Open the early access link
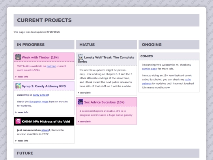The width and height of the screenshot is (213, 160). click(41, 95)
